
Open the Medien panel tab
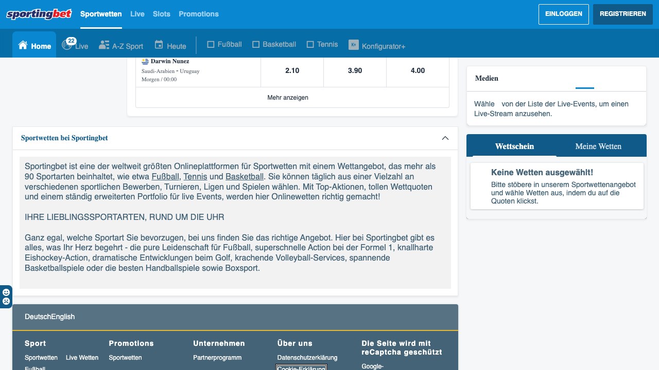487,78
